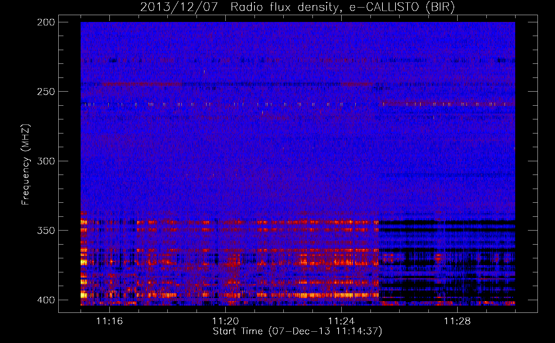Click the 11:20 time tick label
This screenshot has height=343, width=555.
coord(225,321)
